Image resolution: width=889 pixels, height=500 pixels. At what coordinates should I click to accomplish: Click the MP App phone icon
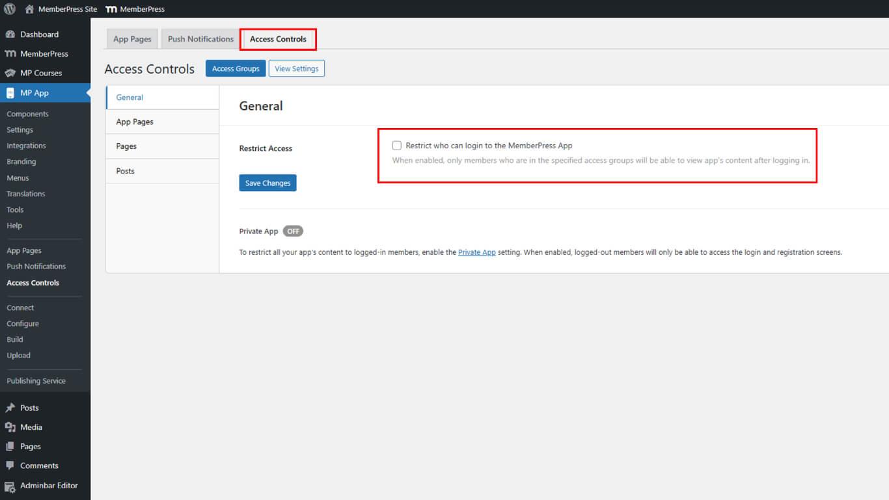point(10,93)
